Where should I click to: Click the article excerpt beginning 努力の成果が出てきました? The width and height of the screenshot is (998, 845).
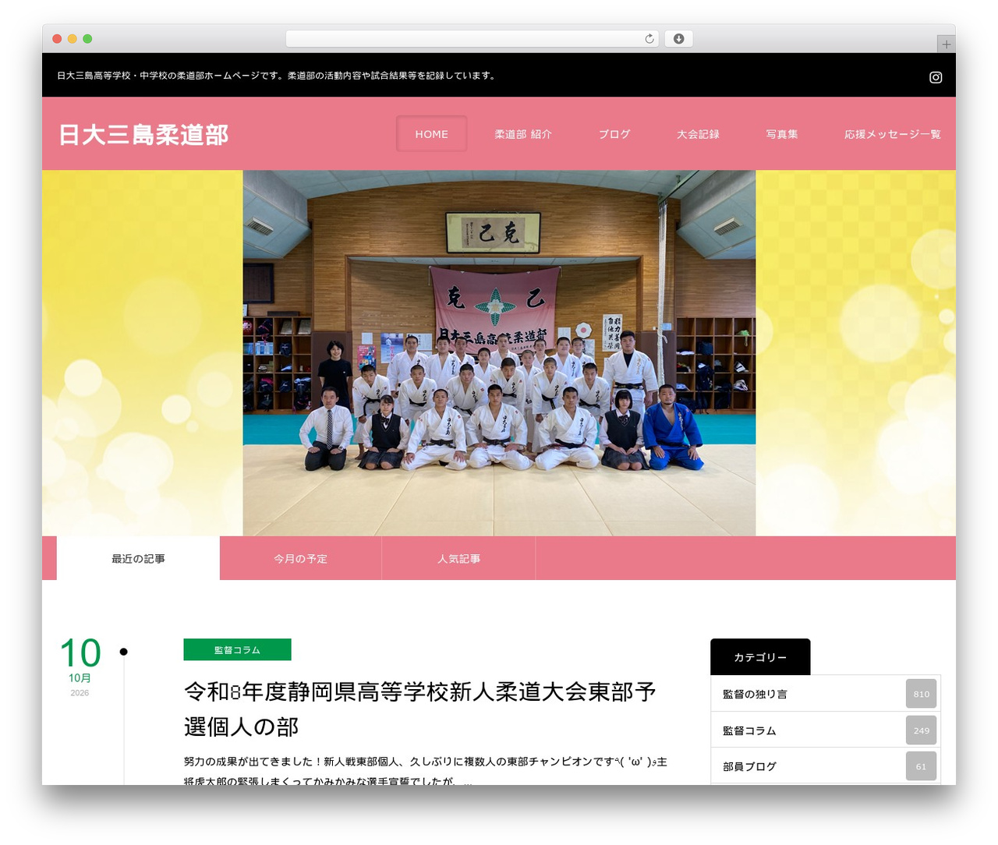[x=426, y=770]
